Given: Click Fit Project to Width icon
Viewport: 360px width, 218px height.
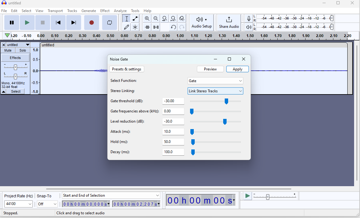Looking at the screenshot, I should tap(173, 19).
